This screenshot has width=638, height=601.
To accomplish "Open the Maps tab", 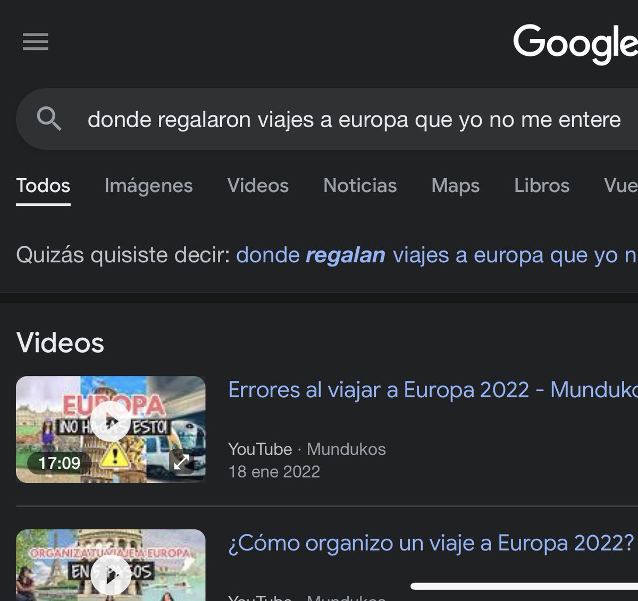I will 456,186.
